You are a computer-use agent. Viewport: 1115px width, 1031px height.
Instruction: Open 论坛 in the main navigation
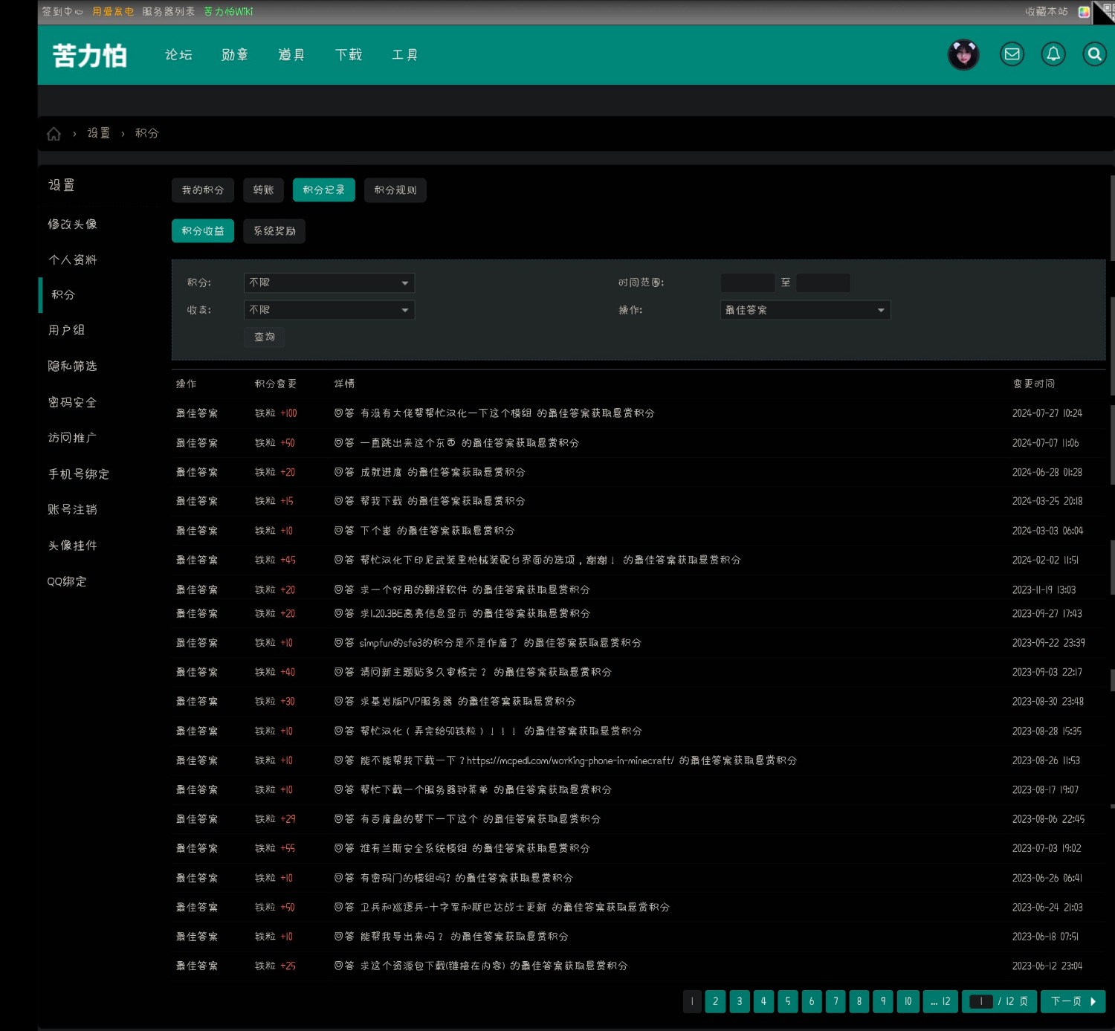point(178,55)
